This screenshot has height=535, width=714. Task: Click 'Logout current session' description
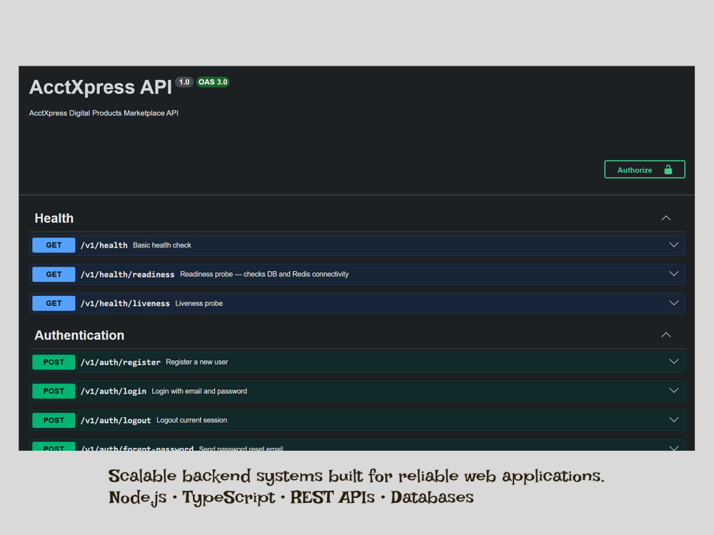[x=191, y=420]
